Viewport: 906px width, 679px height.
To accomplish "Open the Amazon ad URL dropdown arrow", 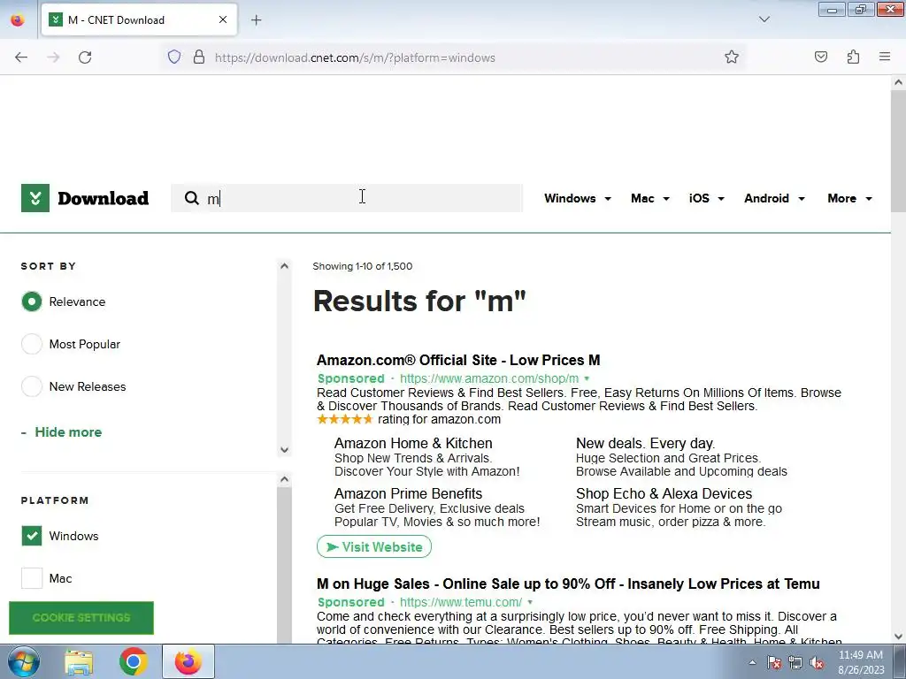I will (x=587, y=378).
